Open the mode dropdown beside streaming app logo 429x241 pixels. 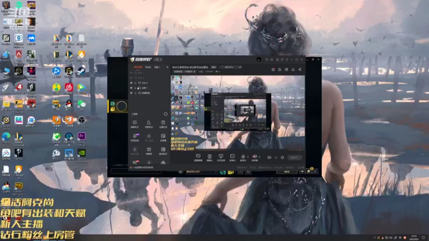158,59
